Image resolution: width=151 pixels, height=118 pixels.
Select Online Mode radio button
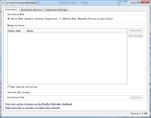[9, 19]
